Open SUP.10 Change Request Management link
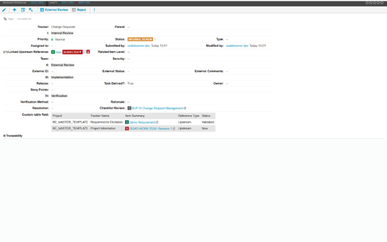 157,108
